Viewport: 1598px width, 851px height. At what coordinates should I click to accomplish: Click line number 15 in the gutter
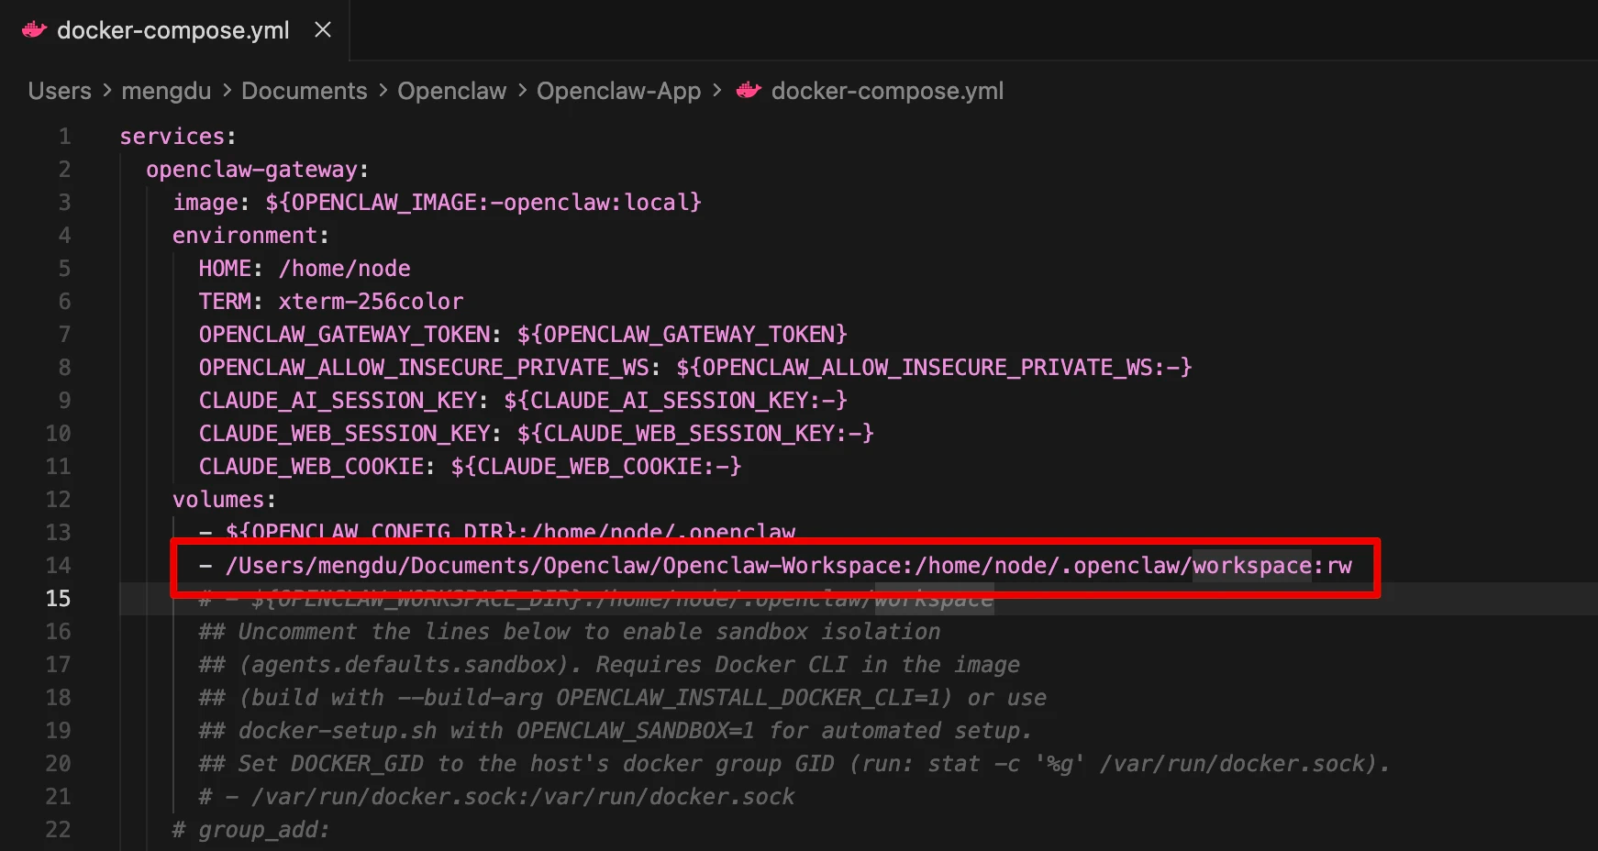(58, 599)
